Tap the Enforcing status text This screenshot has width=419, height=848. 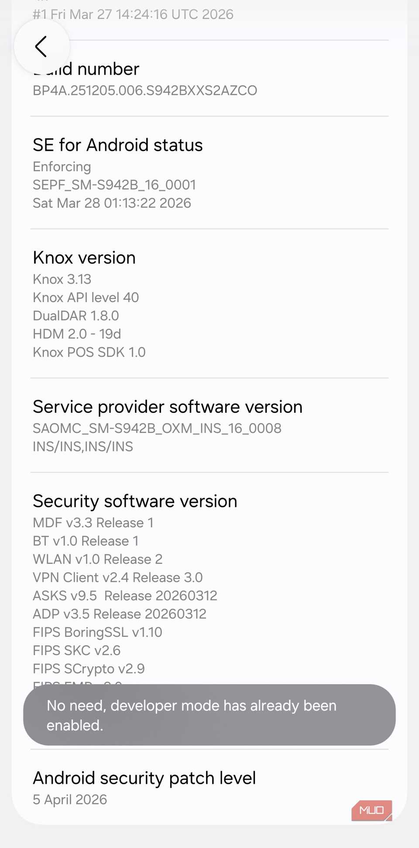coord(62,166)
